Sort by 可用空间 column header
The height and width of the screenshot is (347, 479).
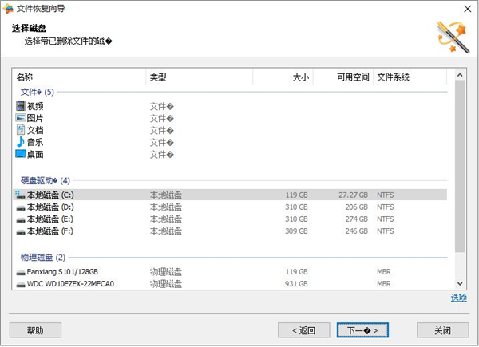pyautogui.click(x=343, y=78)
